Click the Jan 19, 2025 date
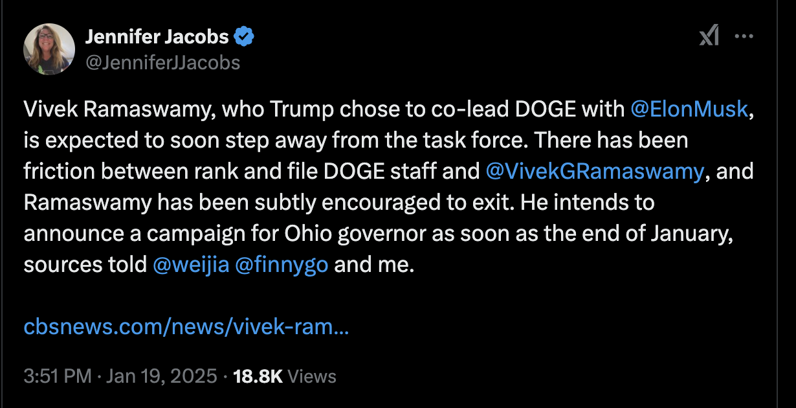Viewport: 796px width, 408px height. [x=160, y=376]
